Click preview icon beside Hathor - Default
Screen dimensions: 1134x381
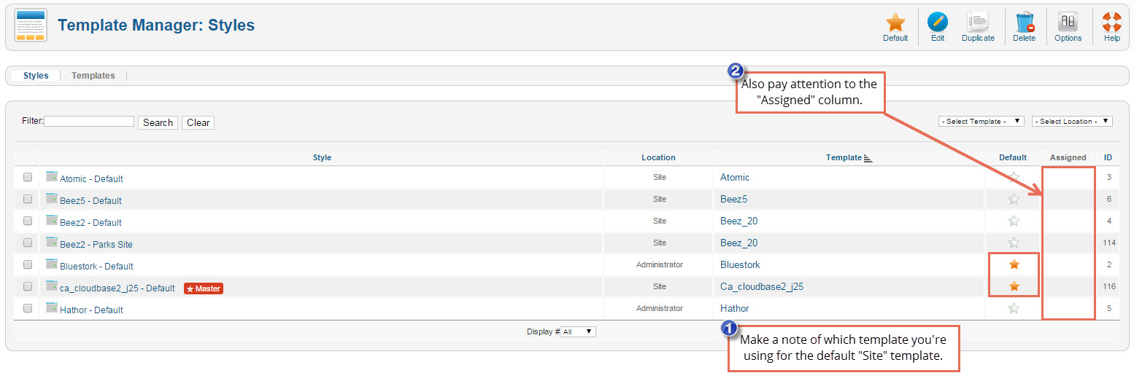(x=52, y=307)
